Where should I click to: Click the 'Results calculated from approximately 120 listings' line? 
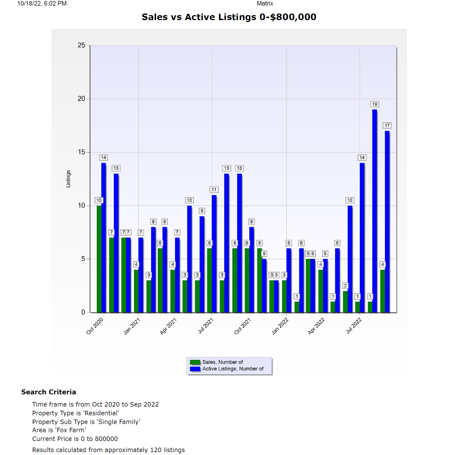click(109, 450)
